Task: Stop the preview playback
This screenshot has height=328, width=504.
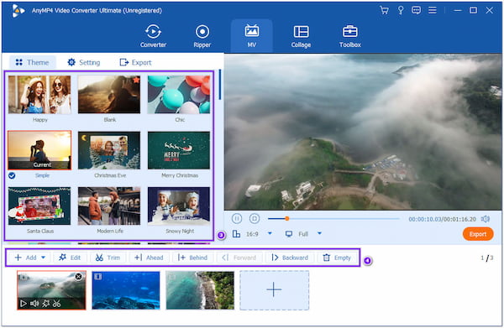Action: [255, 219]
